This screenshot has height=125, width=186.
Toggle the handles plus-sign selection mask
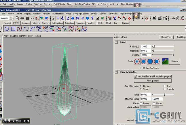[x=58, y=18]
